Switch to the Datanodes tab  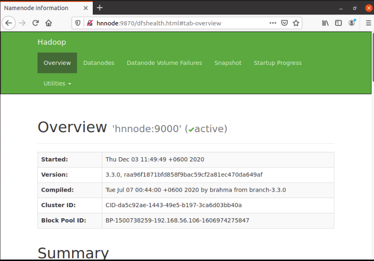coord(99,63)
